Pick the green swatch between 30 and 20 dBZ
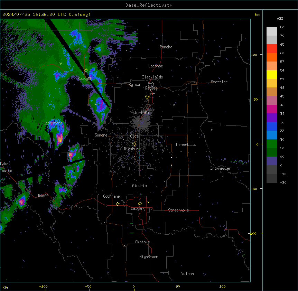 coord(272,144)
